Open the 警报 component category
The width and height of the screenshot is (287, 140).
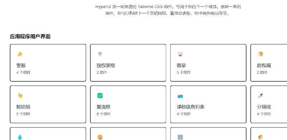(x=48, y=63)
